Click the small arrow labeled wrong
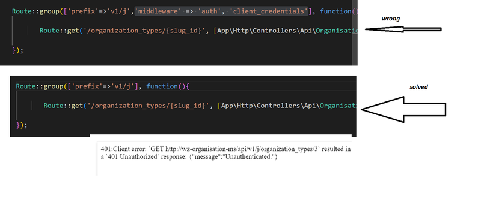This screenshot has width=481, height=223. (x=403, y=29)
